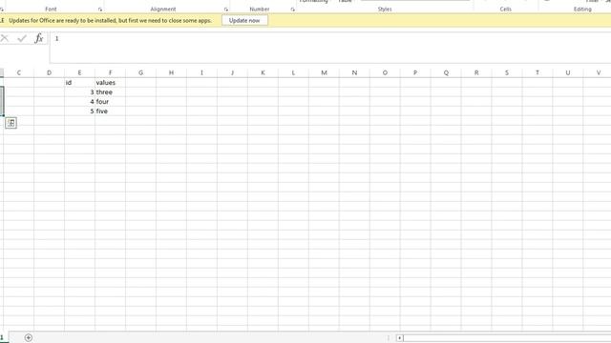Select column M header
This screenshot has width=611, height=343.
tap(324, 72)
